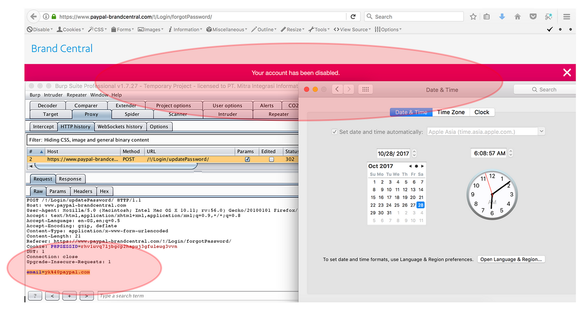Sort history by Host column header
This screenshot has height=317, width=584.
83,151
